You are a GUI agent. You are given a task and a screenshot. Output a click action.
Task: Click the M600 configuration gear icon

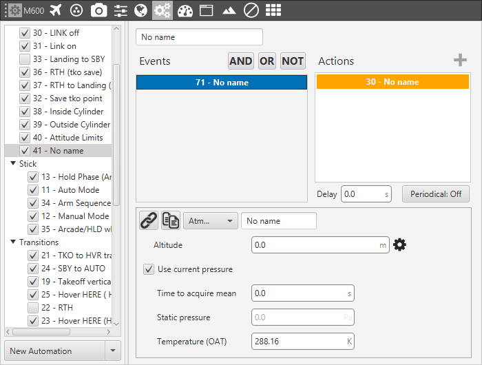(x=14, y=10)
